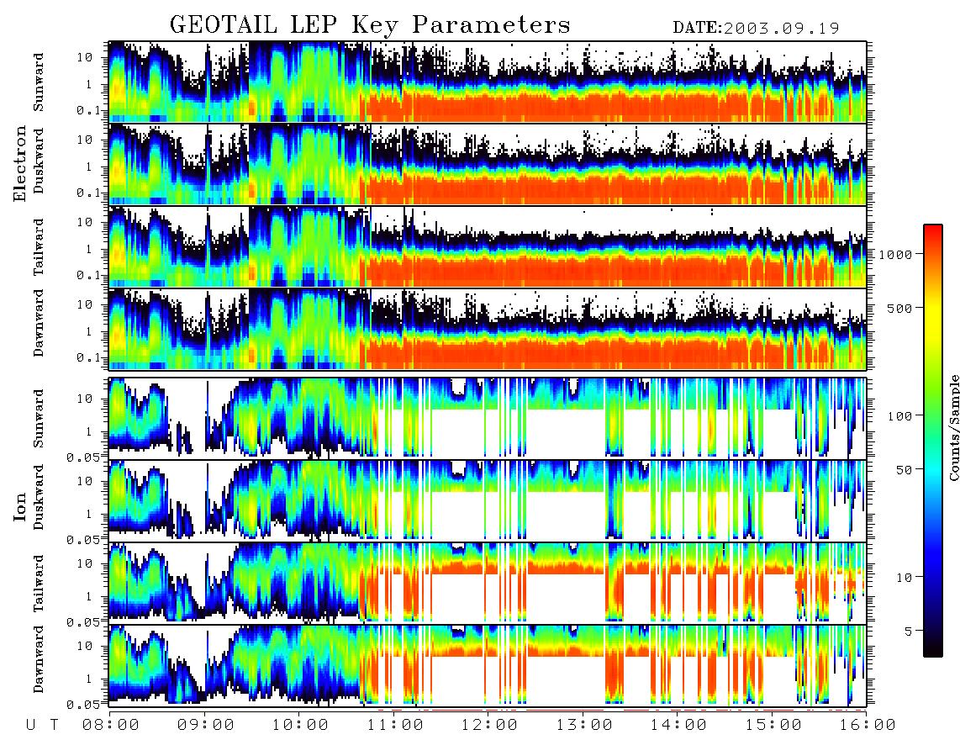960x740 pixels.
Task: Click the "12:00" time tick label
Action: [490, 725]
